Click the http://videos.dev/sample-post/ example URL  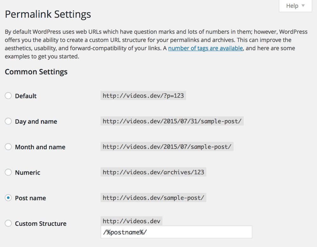tap(153, 198)
